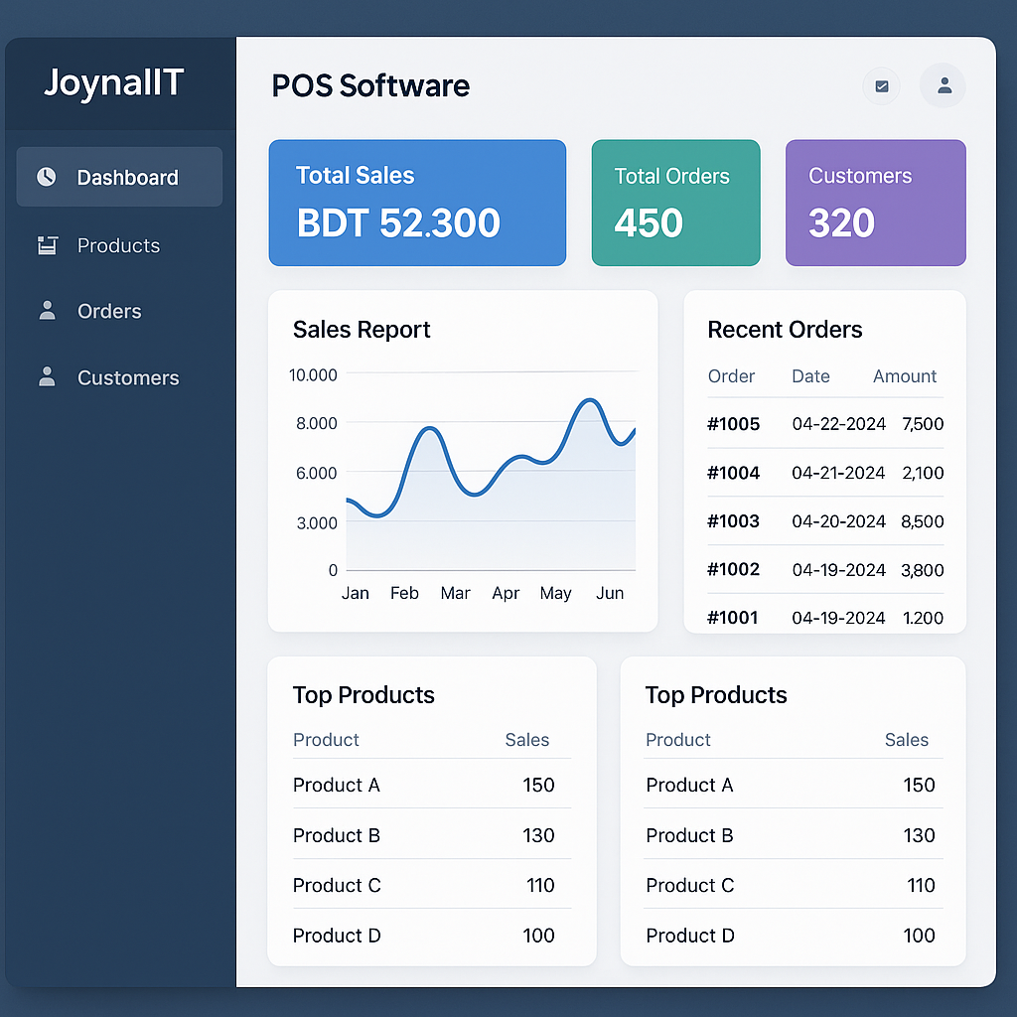Select the Dashboard clock icon
Image resolution: width=1017 pixels, height=1017 pixels.
(46, 177)
